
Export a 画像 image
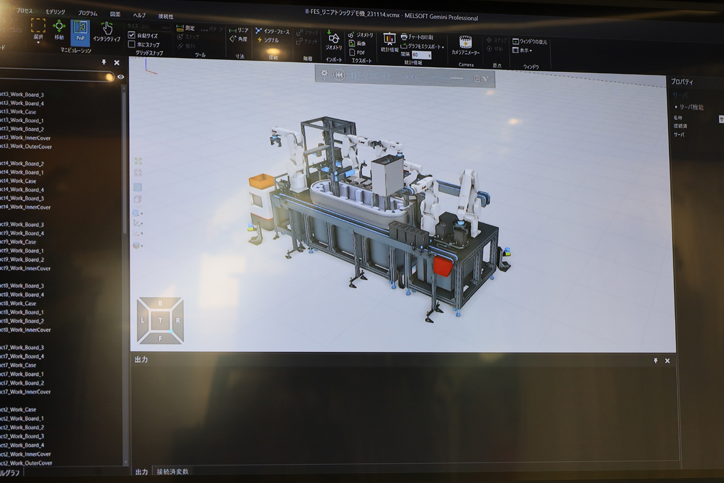[357, 43]
